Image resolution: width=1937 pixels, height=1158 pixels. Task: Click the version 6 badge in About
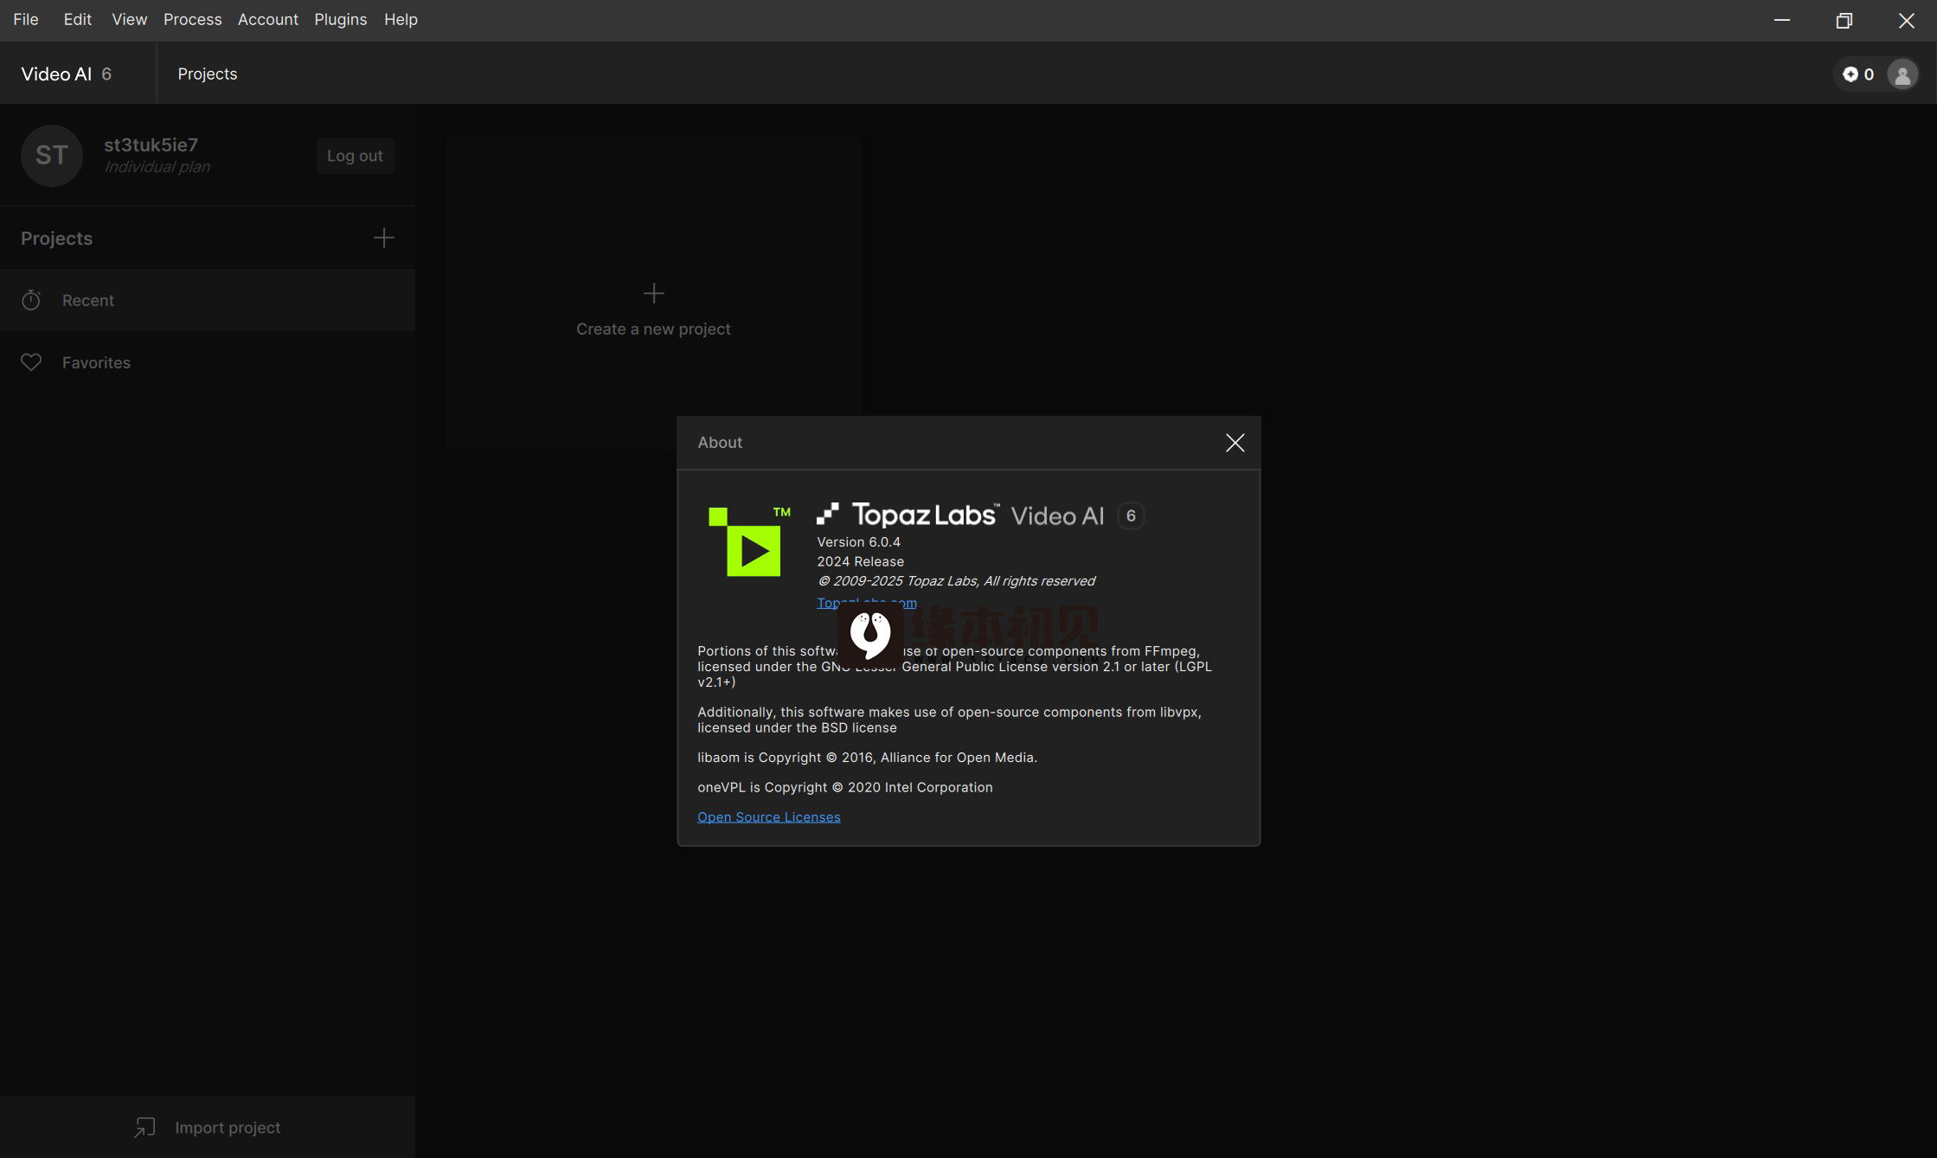(1131, 515)
